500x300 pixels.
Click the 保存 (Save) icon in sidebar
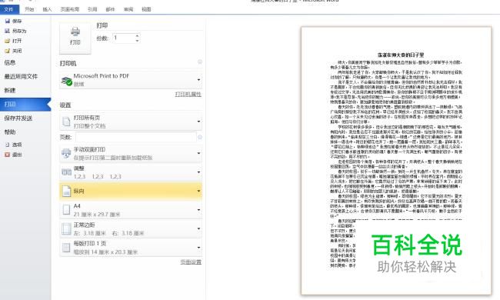click(8, 21)
